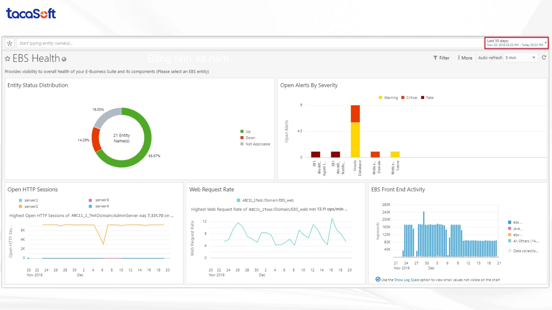Click the Open HTTP Sessions title
The height and width of the screenshot is (310, 552).
pyautogui.click(x=32, y=189)
